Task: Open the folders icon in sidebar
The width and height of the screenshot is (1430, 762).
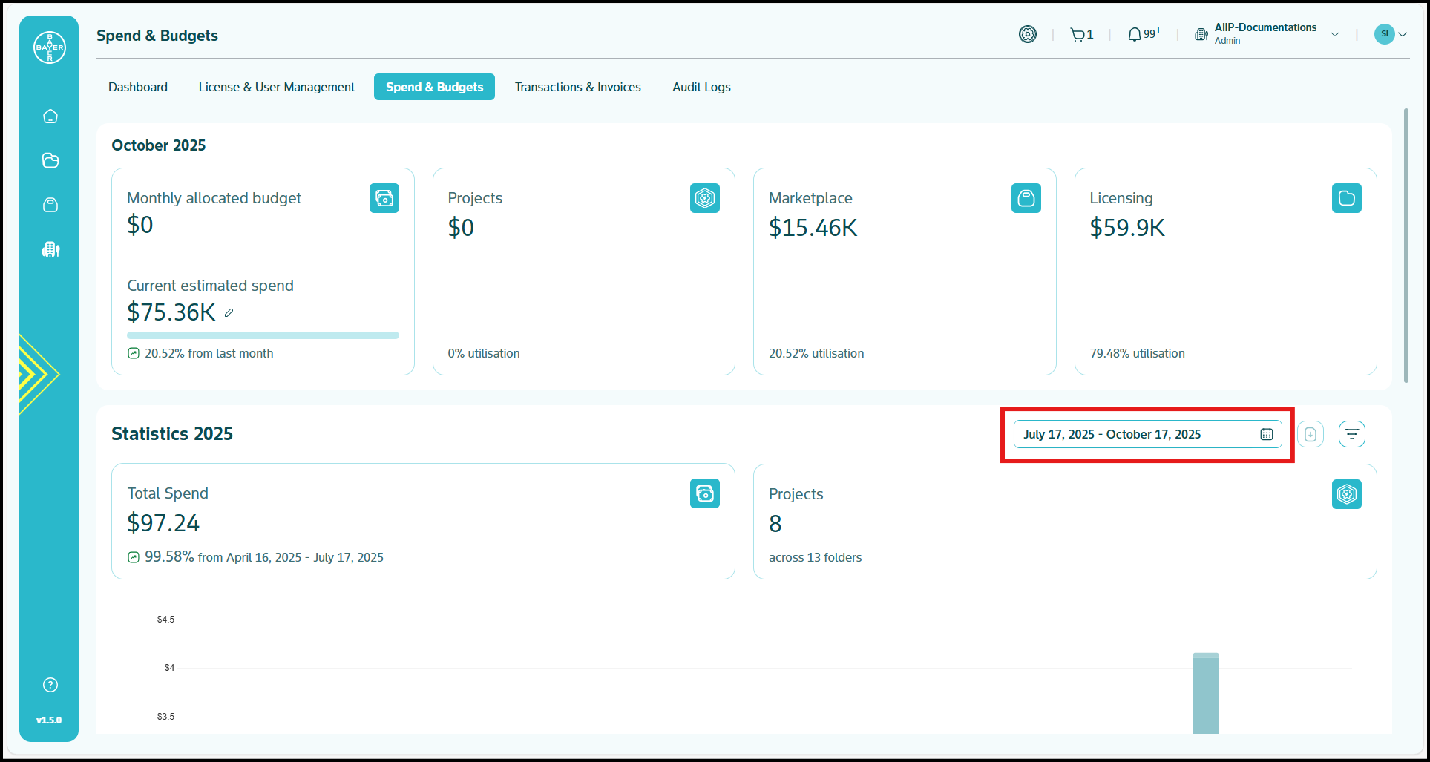Action: (50, 160)
